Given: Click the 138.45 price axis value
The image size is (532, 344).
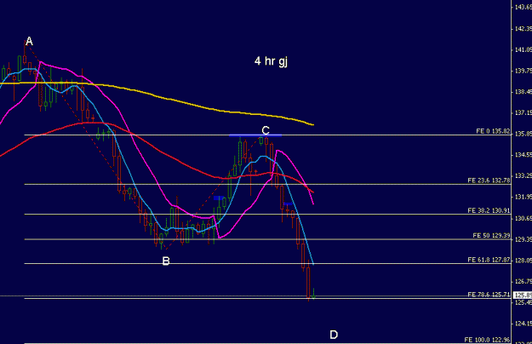Looking at the screenshot, I should point(523,92).
